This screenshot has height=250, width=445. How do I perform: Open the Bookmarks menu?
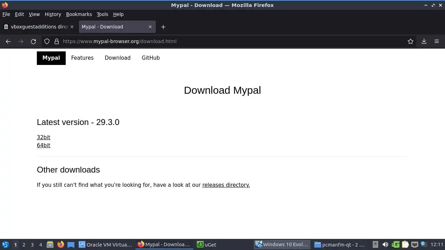(79, 14)
